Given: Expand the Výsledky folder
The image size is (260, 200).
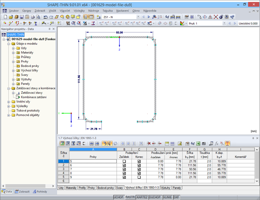Looking at the screenshot, I should tap(9, 106).
